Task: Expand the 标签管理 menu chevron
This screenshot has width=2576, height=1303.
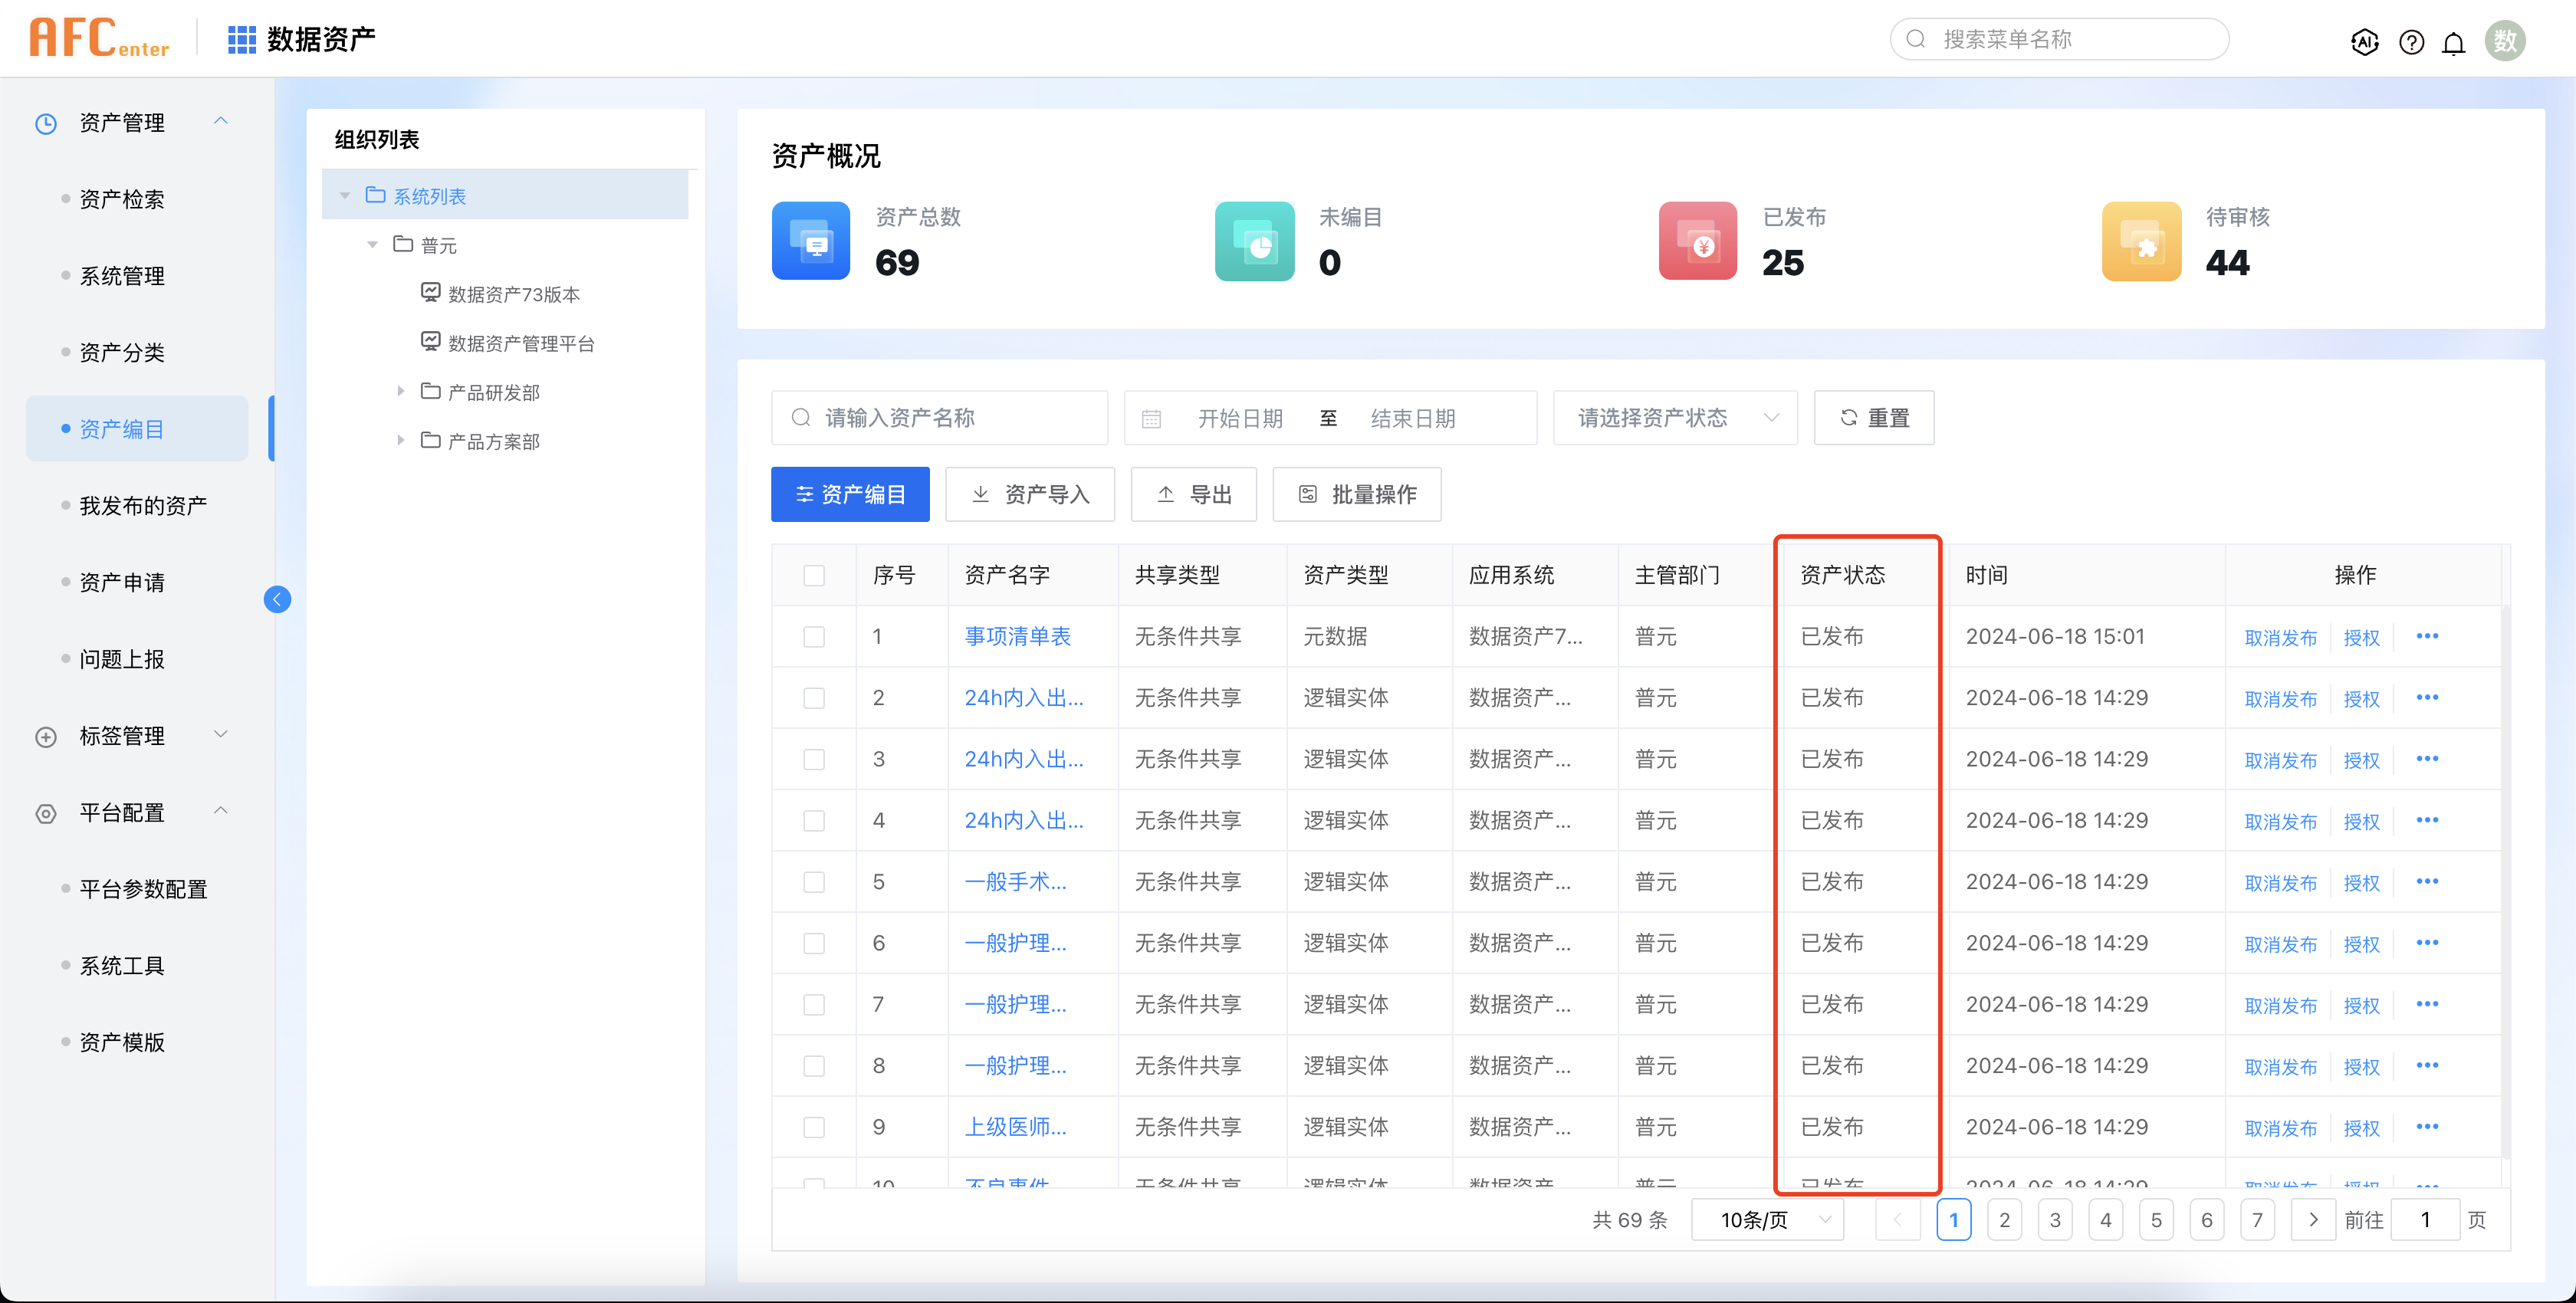Action: pyautogui.click(x=221, y=734)
